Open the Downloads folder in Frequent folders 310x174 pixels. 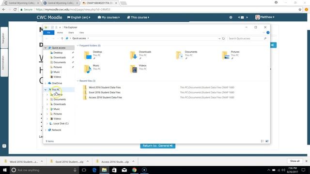tap(140, 55)
